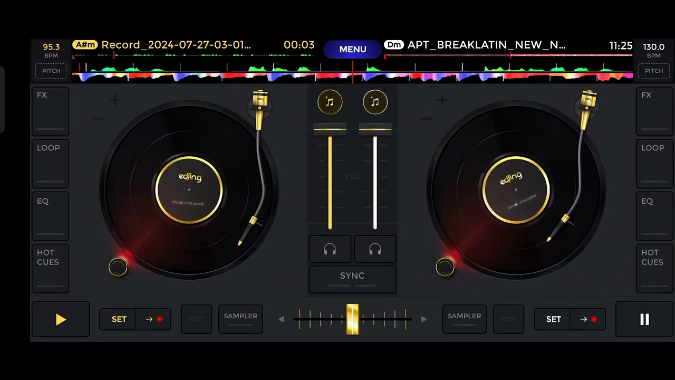Open the MENU button
Viewport: 675px width, 380px height.
(353, 49)
